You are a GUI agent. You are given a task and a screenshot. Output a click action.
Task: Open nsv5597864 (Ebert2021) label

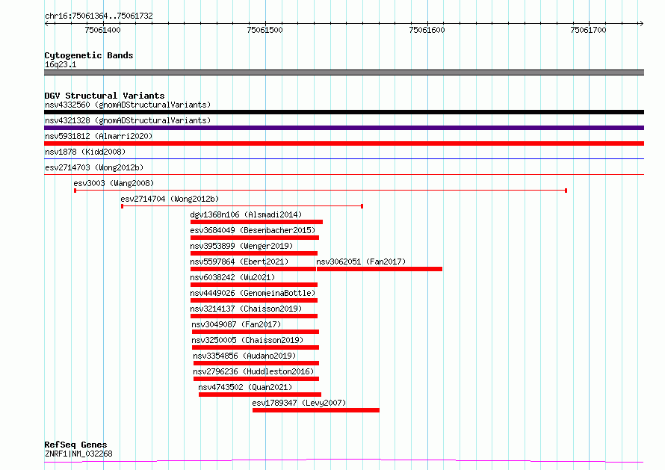tap(239, 262)
